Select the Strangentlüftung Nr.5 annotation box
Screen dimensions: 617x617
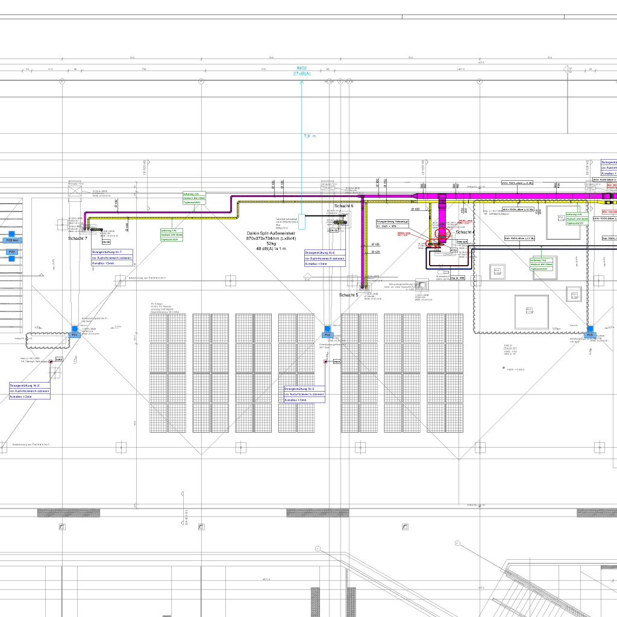(x=304, y=394)
